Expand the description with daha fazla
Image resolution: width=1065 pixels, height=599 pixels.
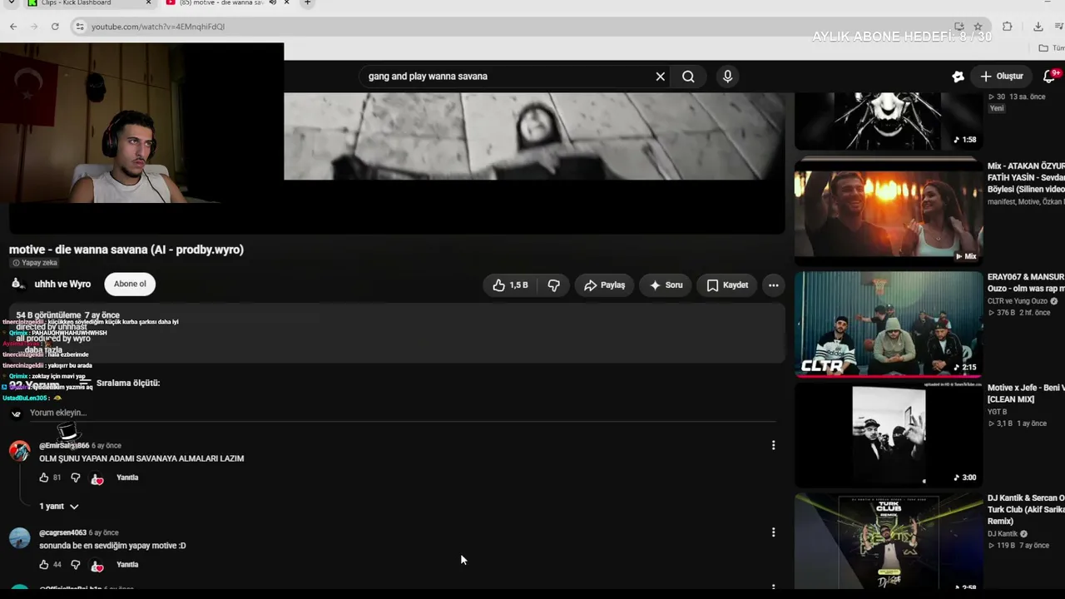[x=43, y=350]
